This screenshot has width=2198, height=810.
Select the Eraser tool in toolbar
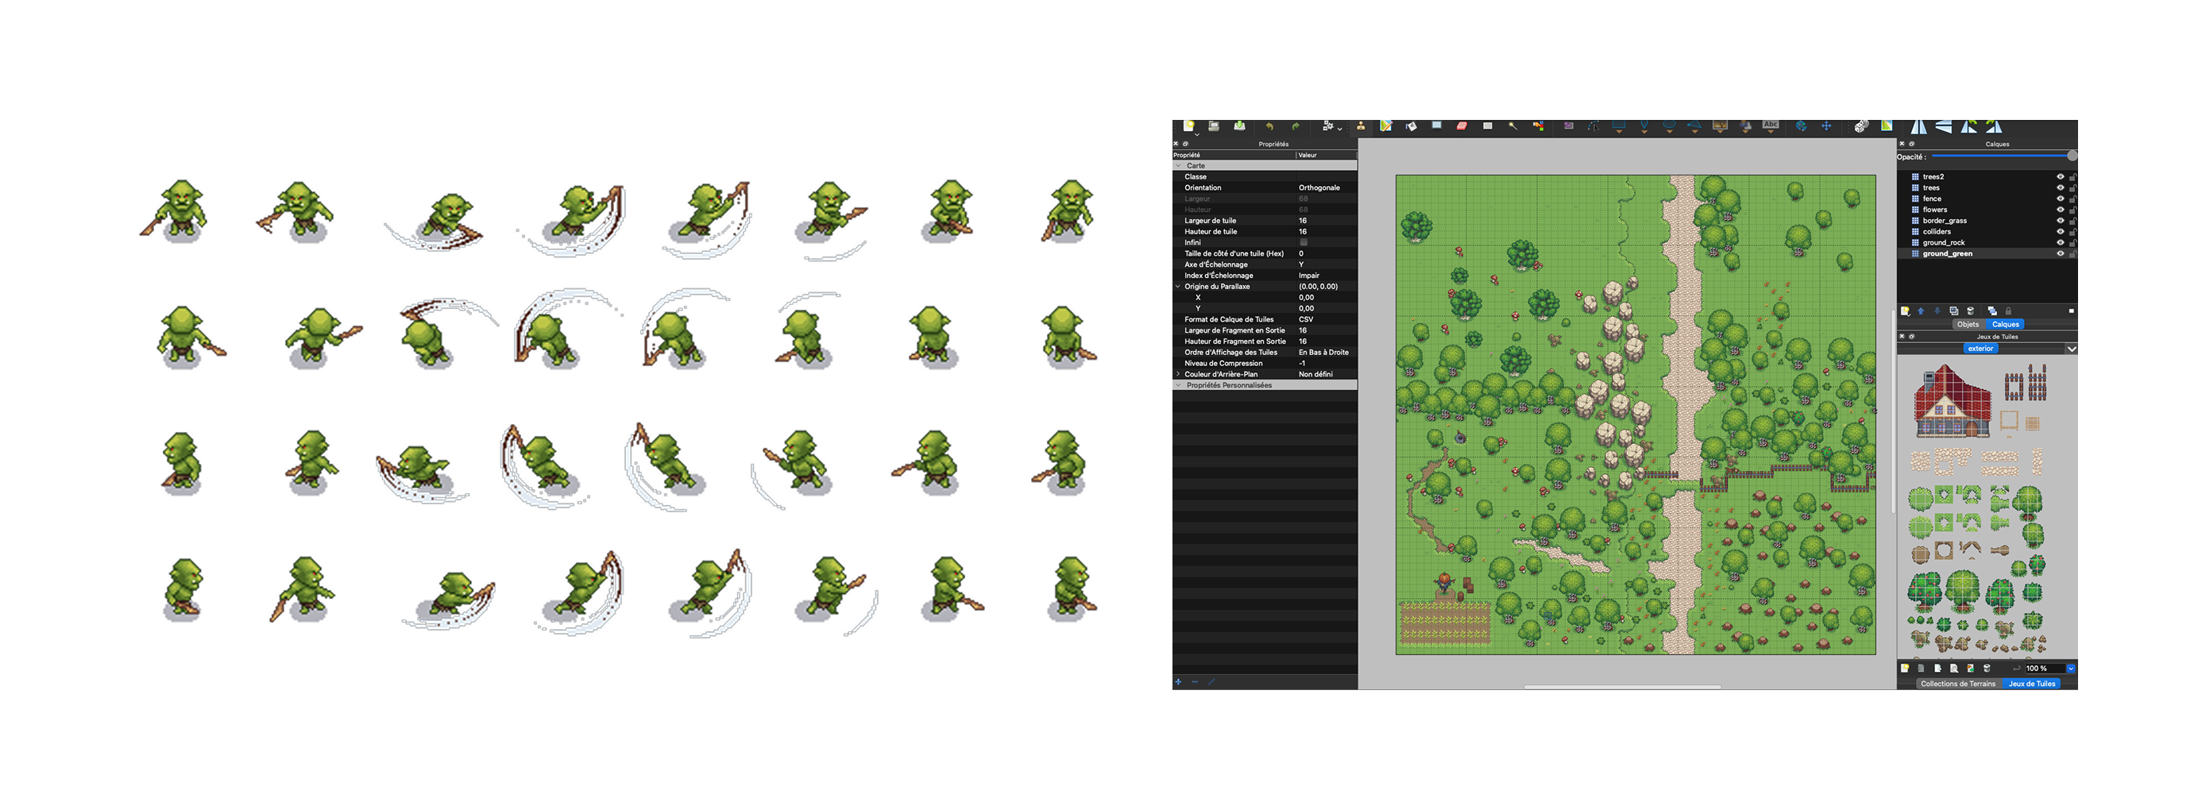1462,126
